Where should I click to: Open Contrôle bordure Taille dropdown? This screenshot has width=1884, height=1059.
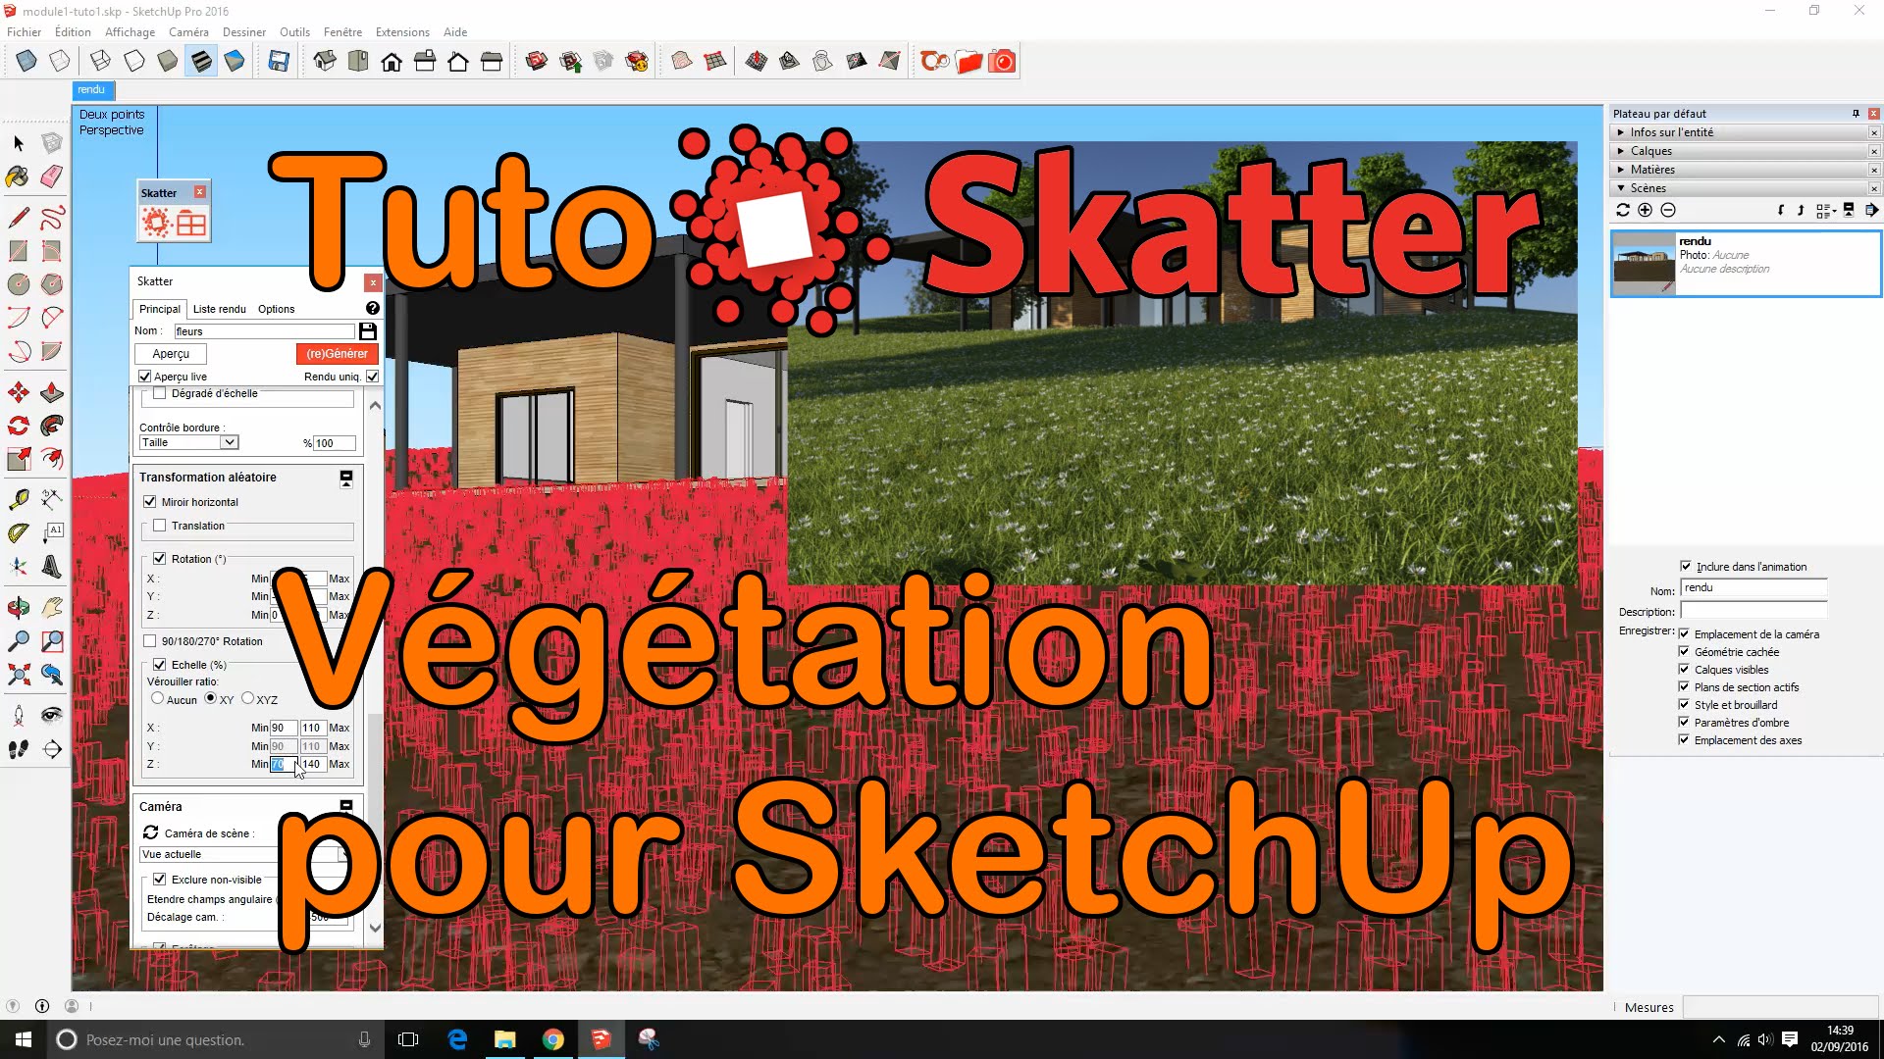(188, 443)
